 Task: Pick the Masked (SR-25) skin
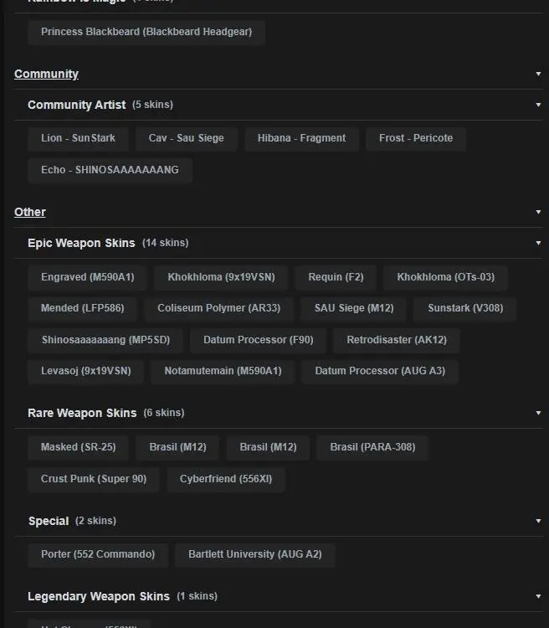click(78, 447)
